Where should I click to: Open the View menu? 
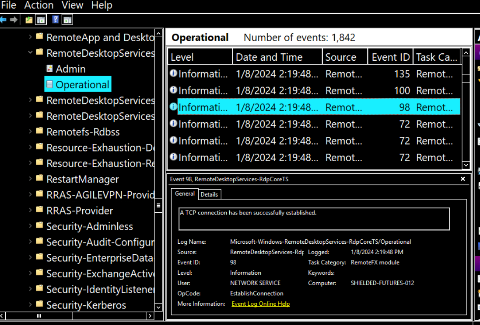tap(73, 5)
